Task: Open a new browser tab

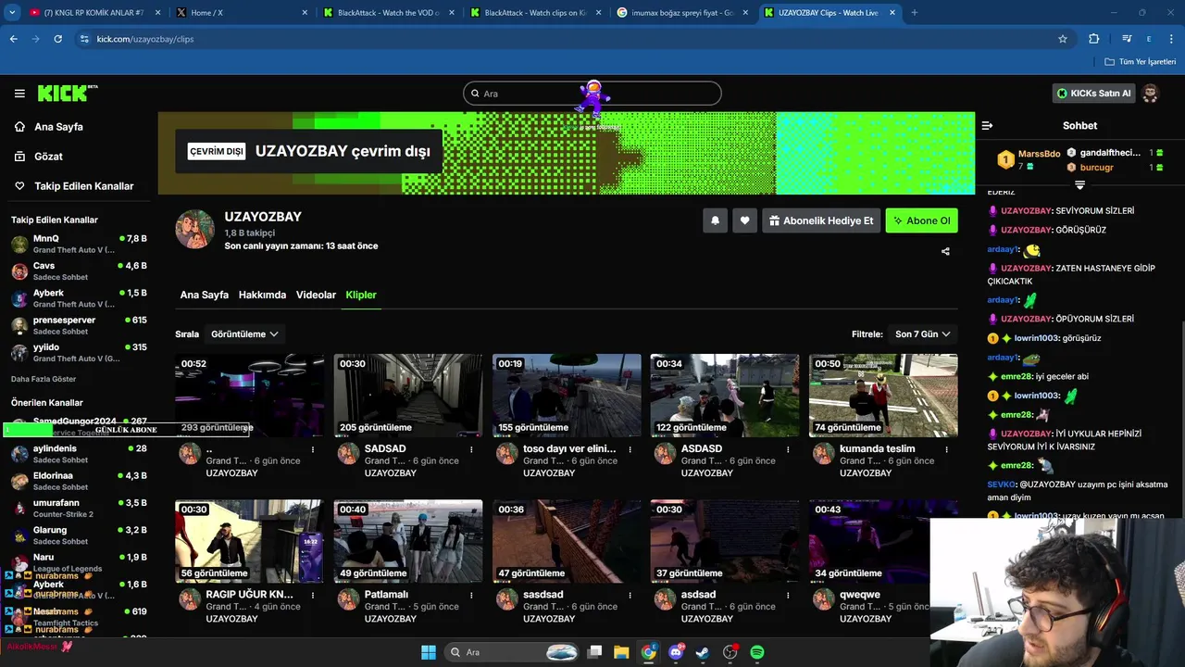Action: pyautogui.click(x=915, y=13)
